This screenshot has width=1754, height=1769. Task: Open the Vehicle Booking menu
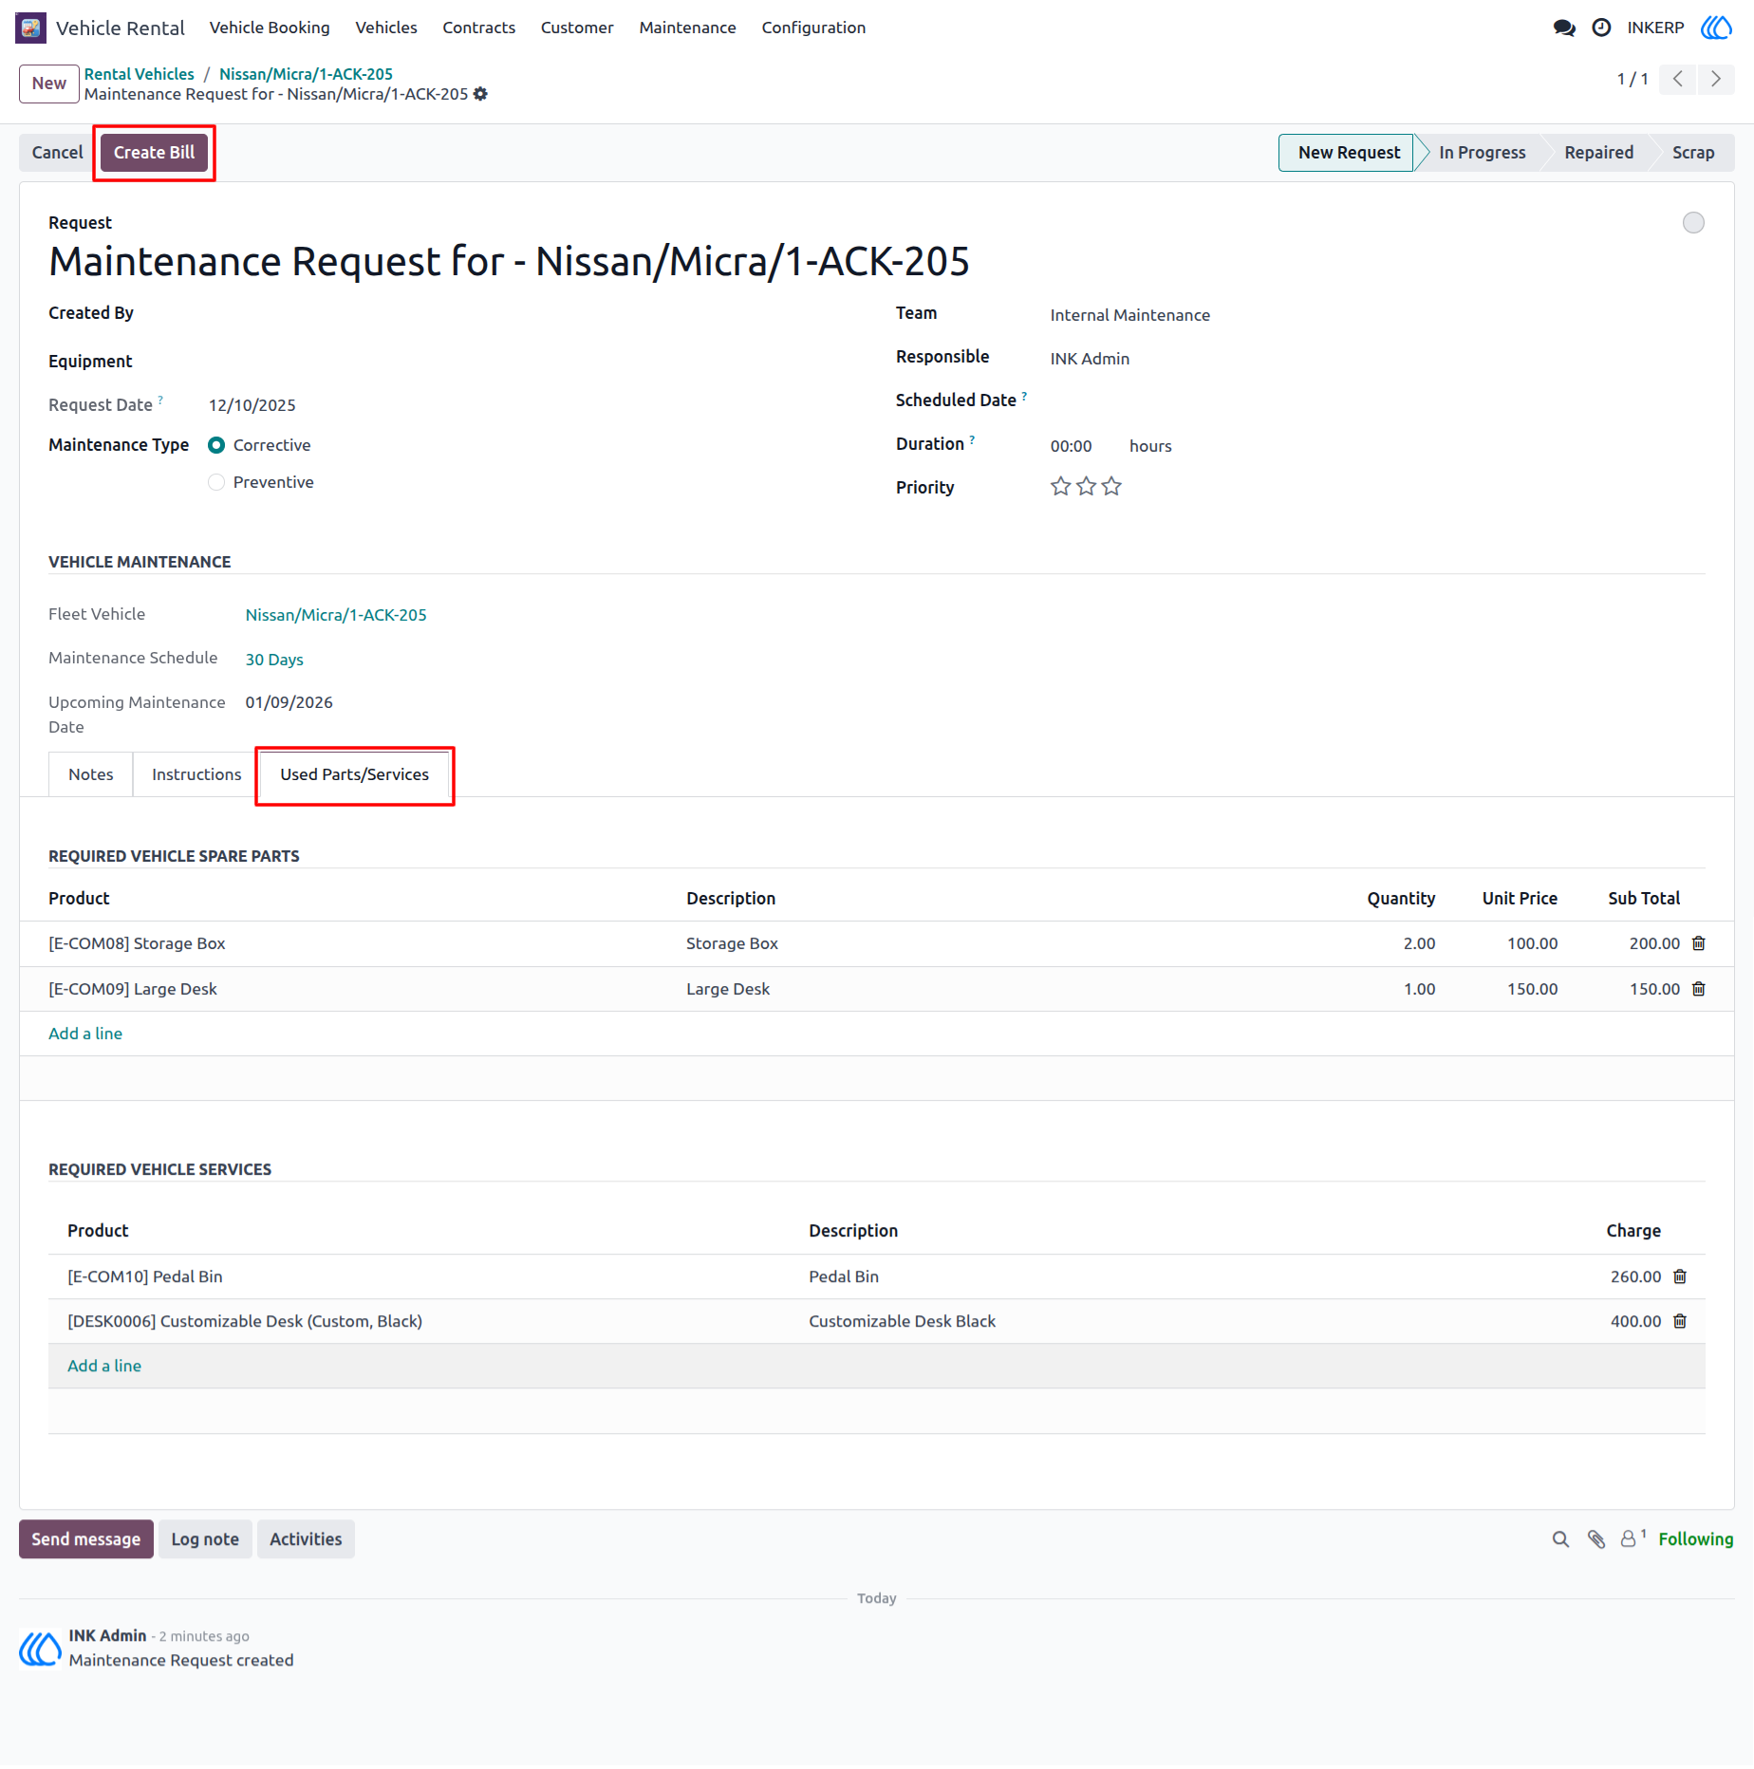[x=270, y=28]
